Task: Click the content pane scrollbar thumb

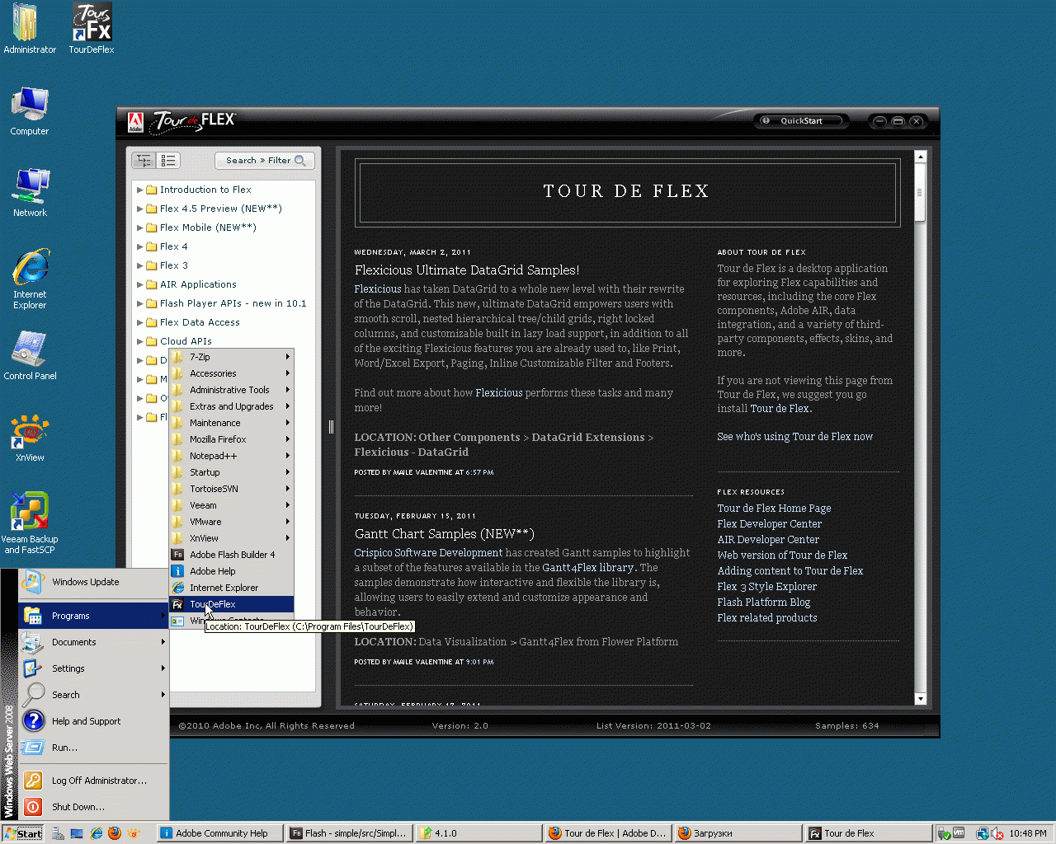Action: click(x=920, y=193)
